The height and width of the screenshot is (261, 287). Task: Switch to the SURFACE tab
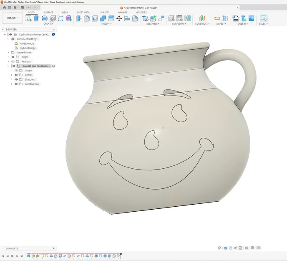point(48,13)
